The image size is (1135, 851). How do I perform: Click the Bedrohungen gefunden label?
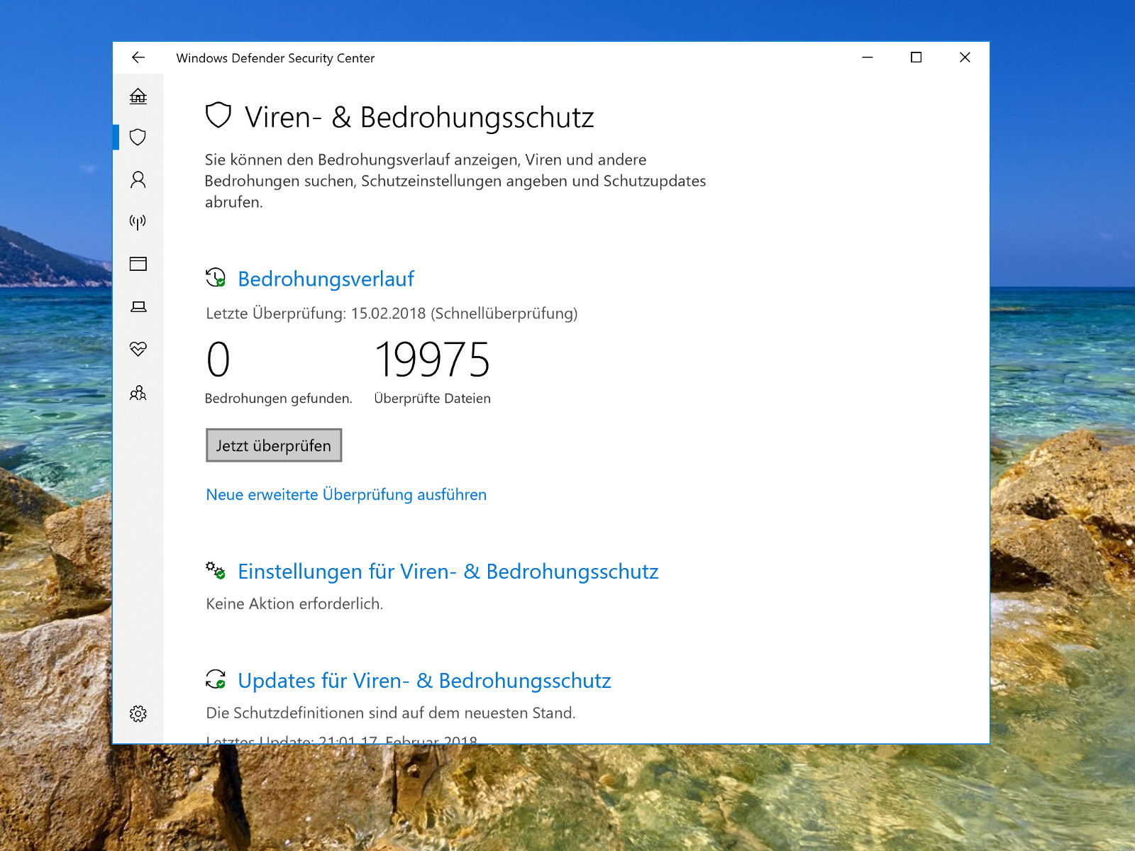pos(278,399)
